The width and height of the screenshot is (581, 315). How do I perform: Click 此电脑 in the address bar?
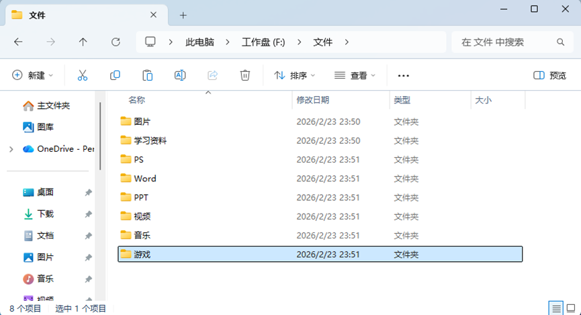click(x=199, y=42)
